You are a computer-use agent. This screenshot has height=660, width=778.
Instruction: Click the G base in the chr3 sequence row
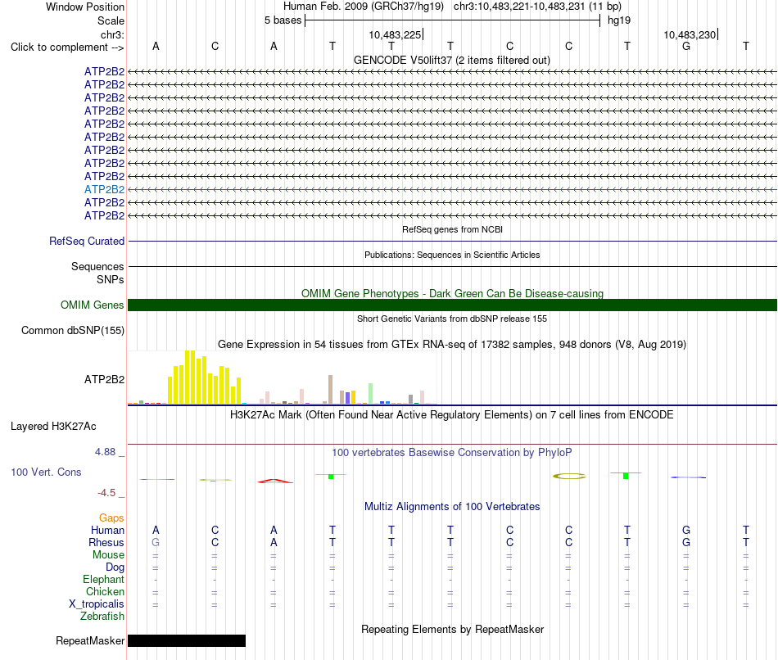[x=686, y=46]
